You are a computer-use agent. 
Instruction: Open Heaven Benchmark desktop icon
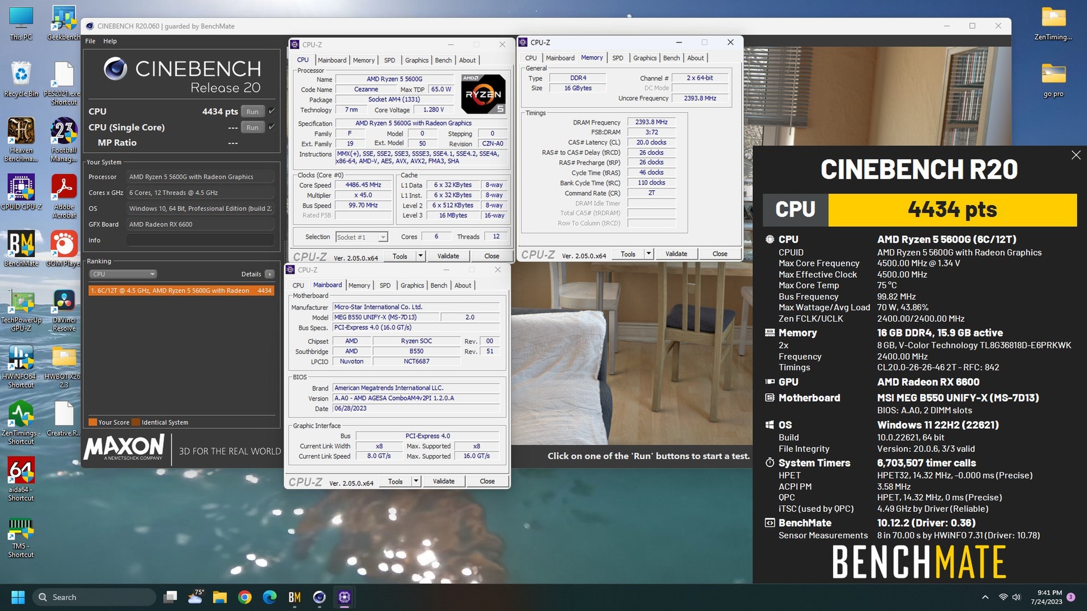(x=21, y=140)
